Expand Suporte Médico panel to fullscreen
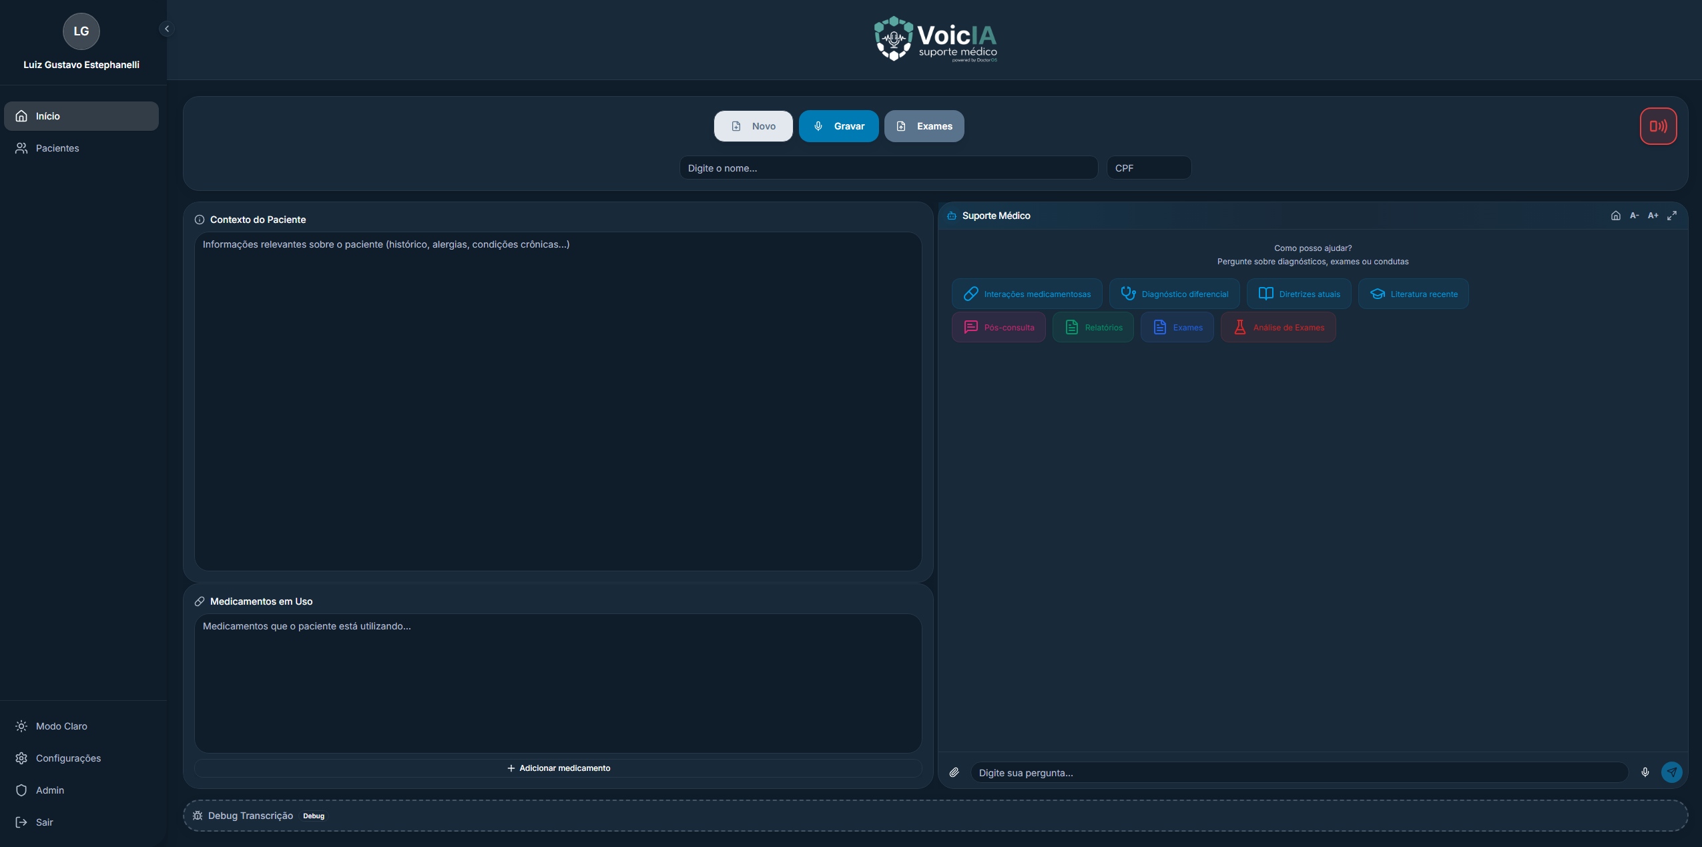 point(1672,216)
